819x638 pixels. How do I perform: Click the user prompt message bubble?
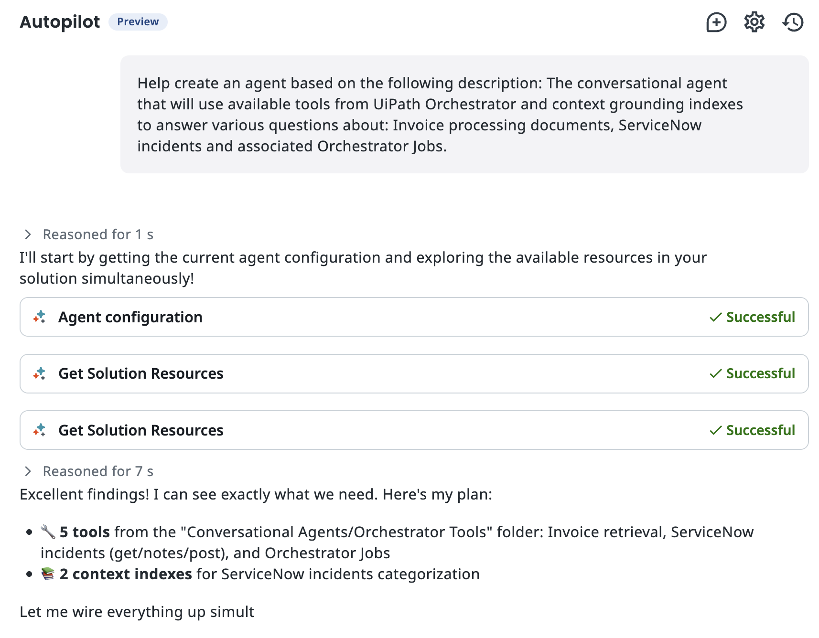click(x=464, y=114)
